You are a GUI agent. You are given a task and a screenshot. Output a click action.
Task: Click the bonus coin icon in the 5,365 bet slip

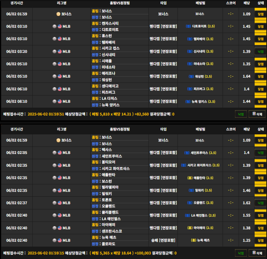(x=58, y=140)
